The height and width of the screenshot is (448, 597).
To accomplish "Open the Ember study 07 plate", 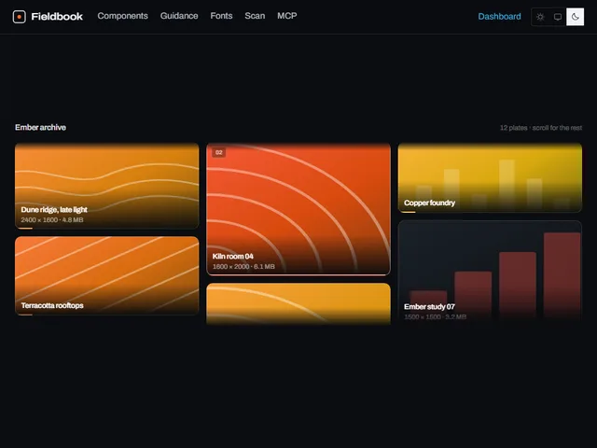I will click(x=490, y=272).
